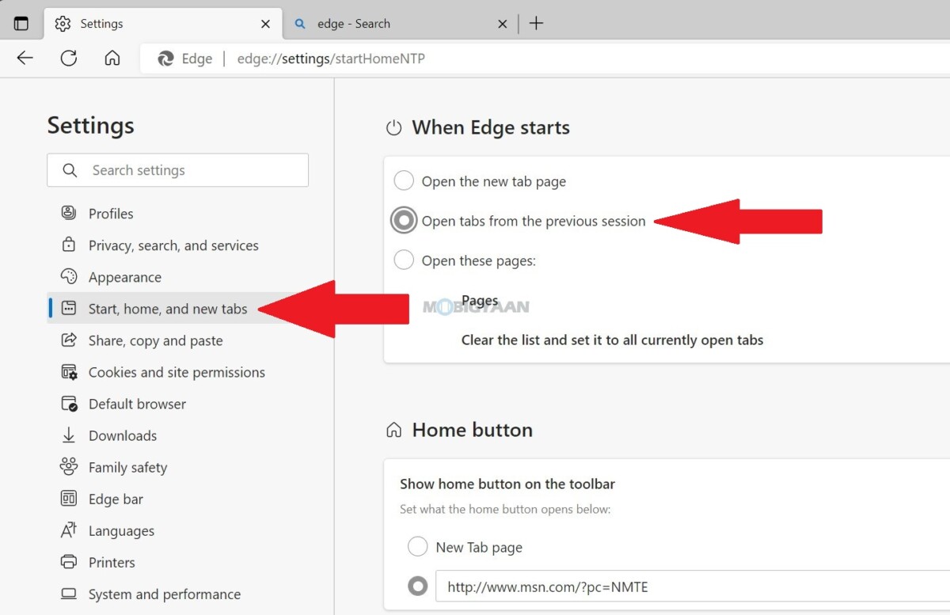Viewport: 950px width, 615px height.
Task: Go to Appearance settings
Action: click(x=125, y=277)
